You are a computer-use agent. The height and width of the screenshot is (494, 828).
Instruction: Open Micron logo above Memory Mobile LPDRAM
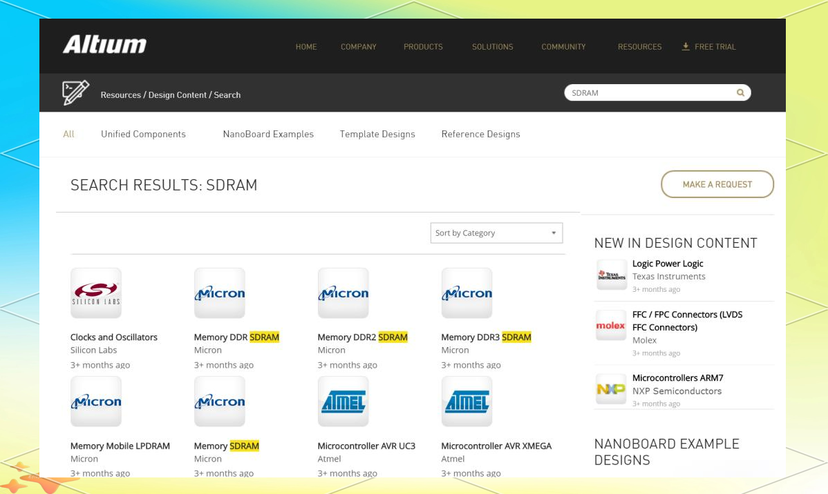point(96,402)
